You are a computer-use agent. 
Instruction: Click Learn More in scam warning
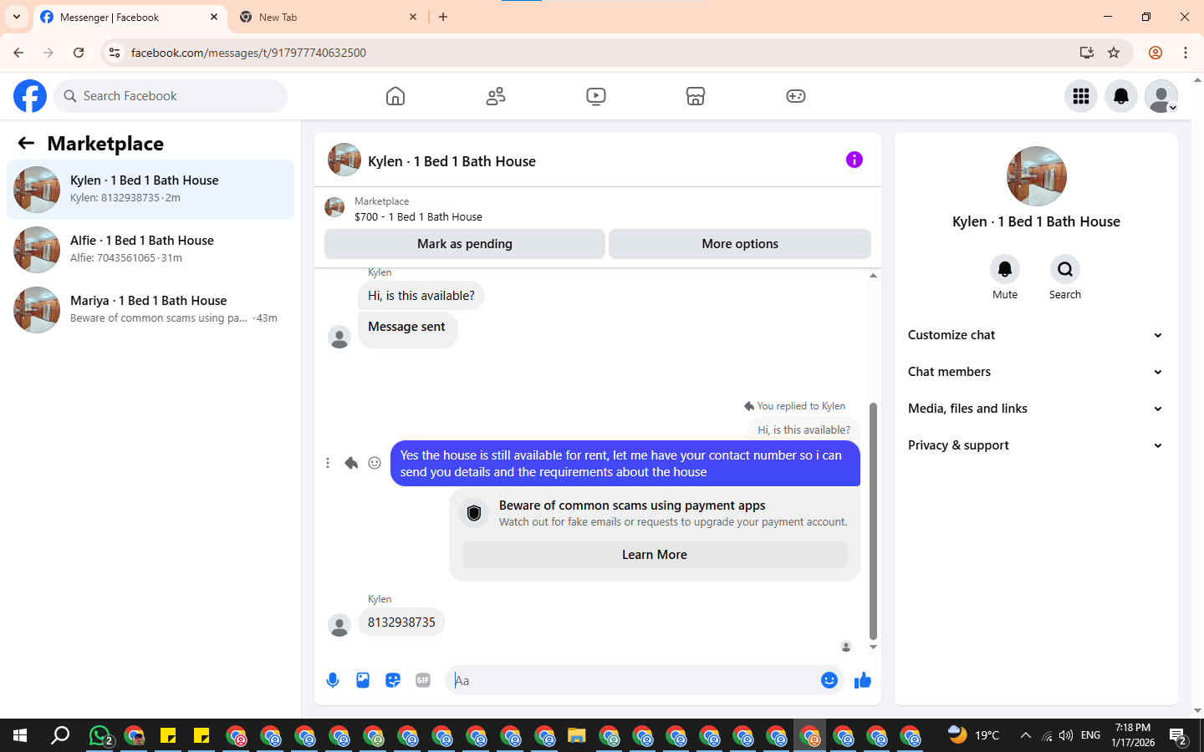click(655, 555)
